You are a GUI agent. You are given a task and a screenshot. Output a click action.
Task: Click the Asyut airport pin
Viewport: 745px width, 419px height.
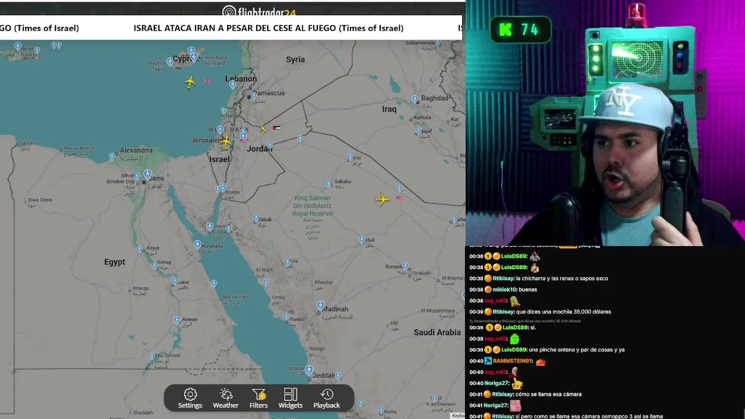point(140,250)
